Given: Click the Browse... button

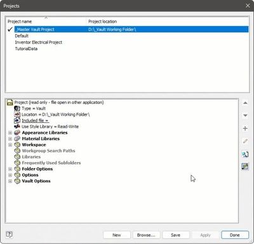Looking at the screenshot, I should point(146,235).
